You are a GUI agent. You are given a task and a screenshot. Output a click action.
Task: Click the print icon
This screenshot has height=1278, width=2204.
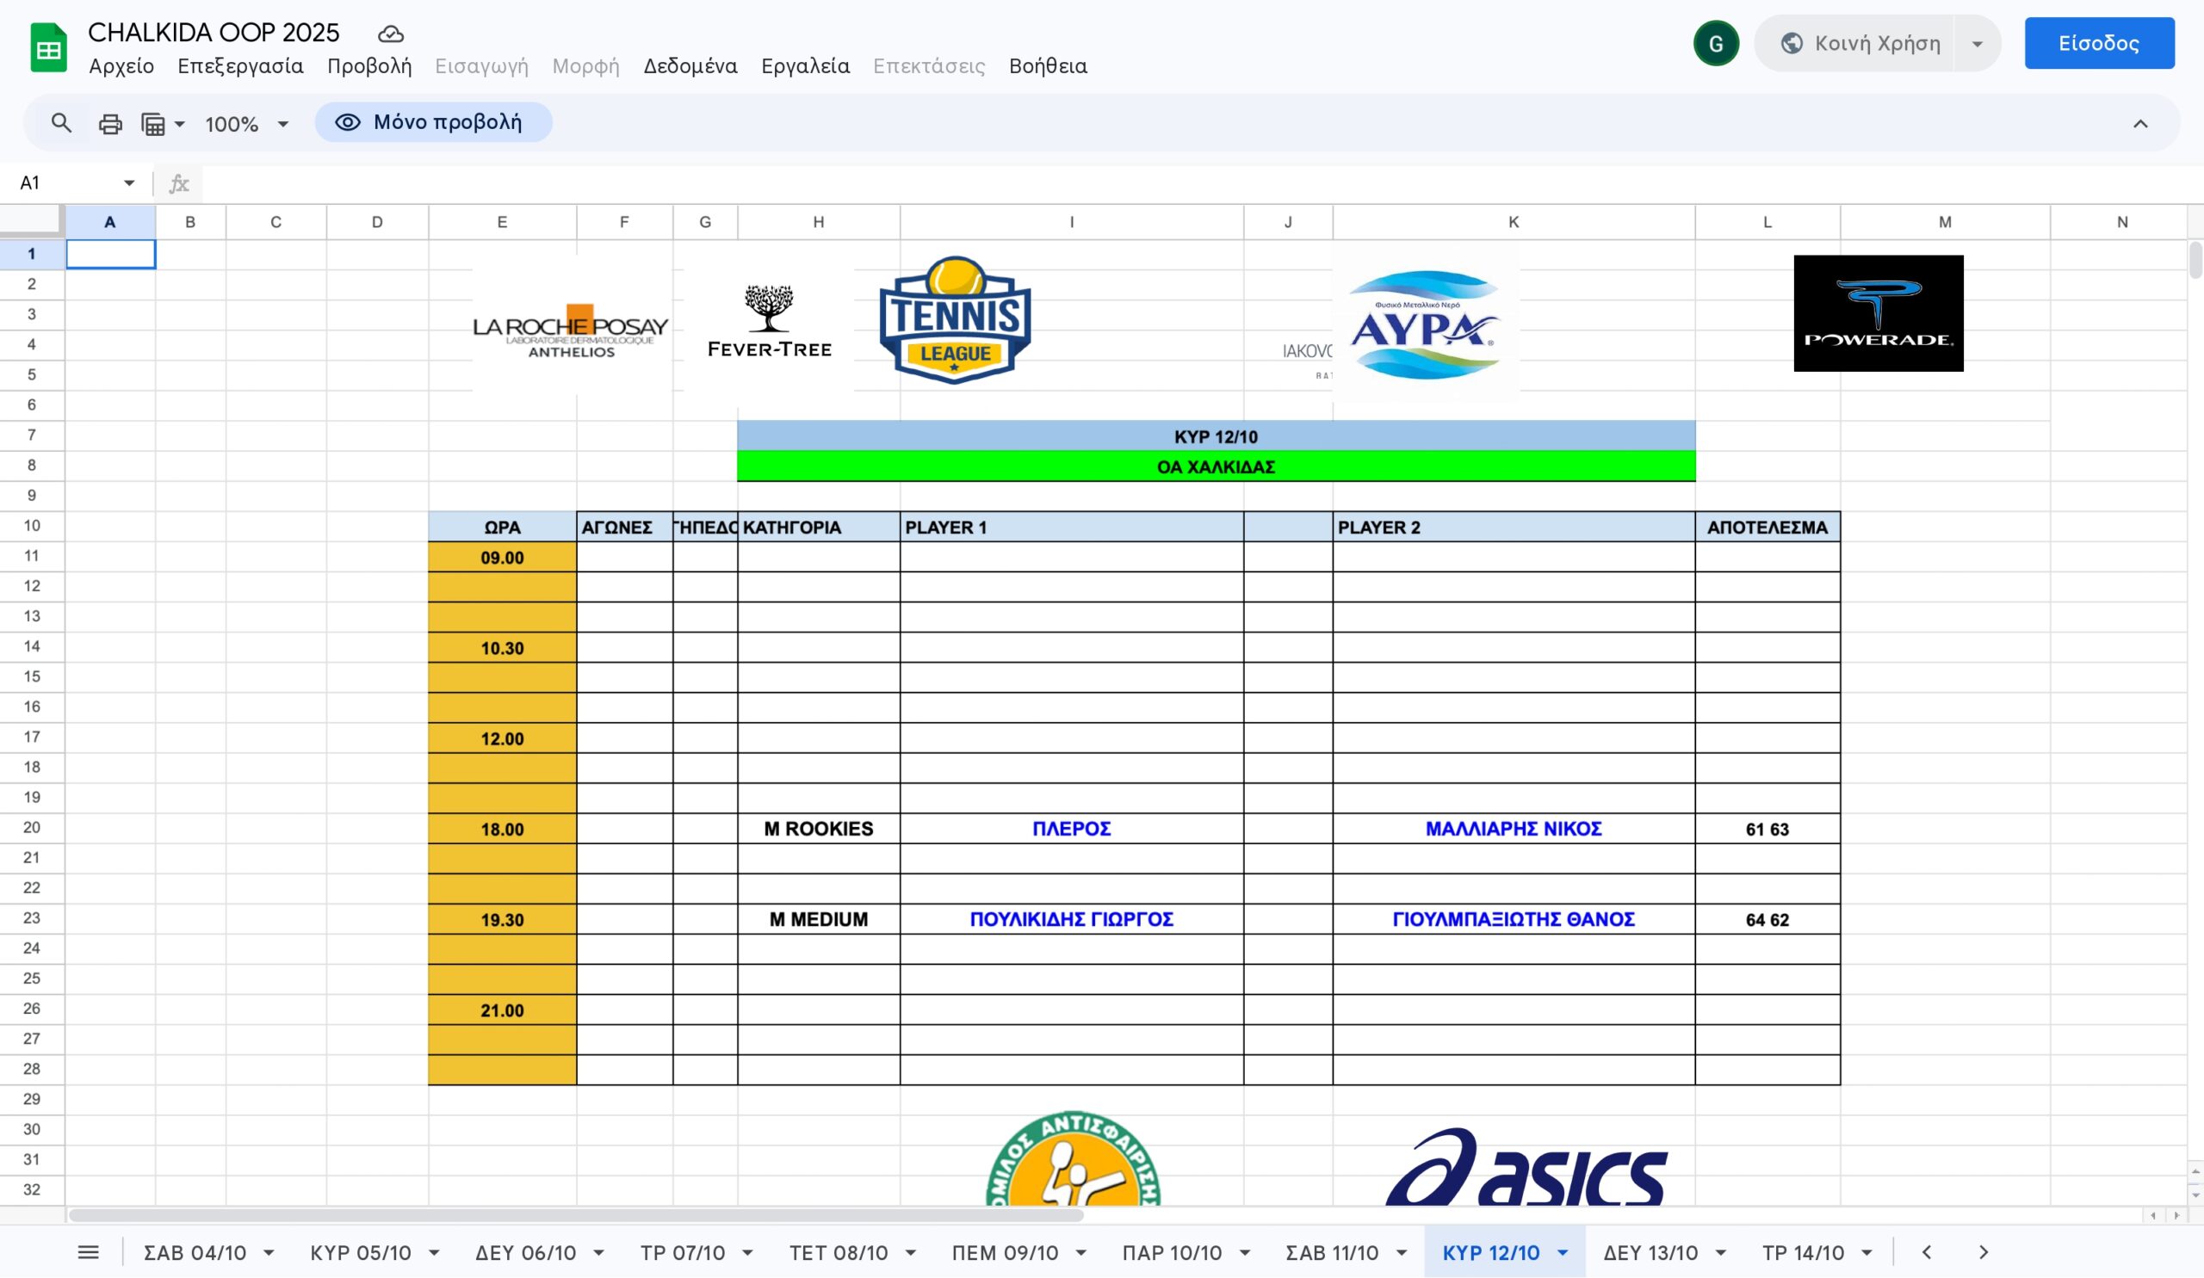110,123
